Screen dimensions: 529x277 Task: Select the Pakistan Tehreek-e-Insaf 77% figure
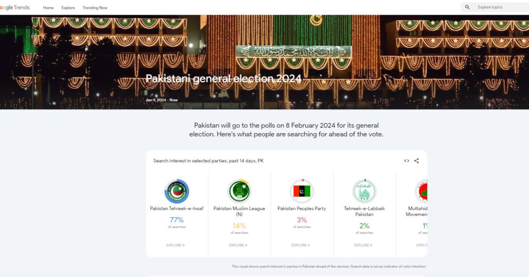(x=177, y=220)
